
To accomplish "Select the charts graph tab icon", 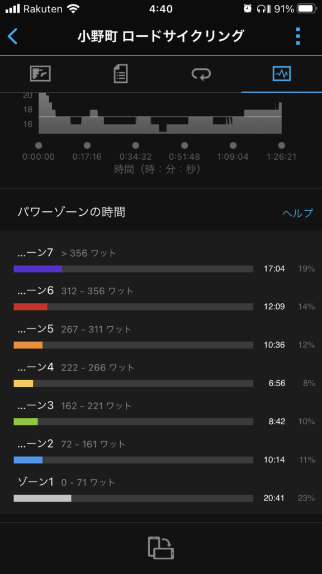I will [282, 73].
